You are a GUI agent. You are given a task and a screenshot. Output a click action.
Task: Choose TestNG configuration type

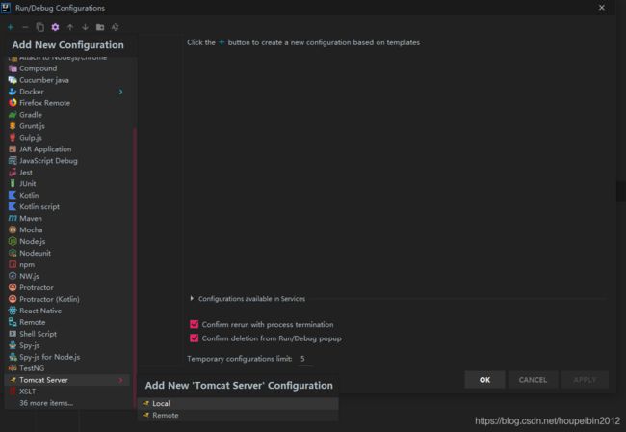(x=32, y=368)
